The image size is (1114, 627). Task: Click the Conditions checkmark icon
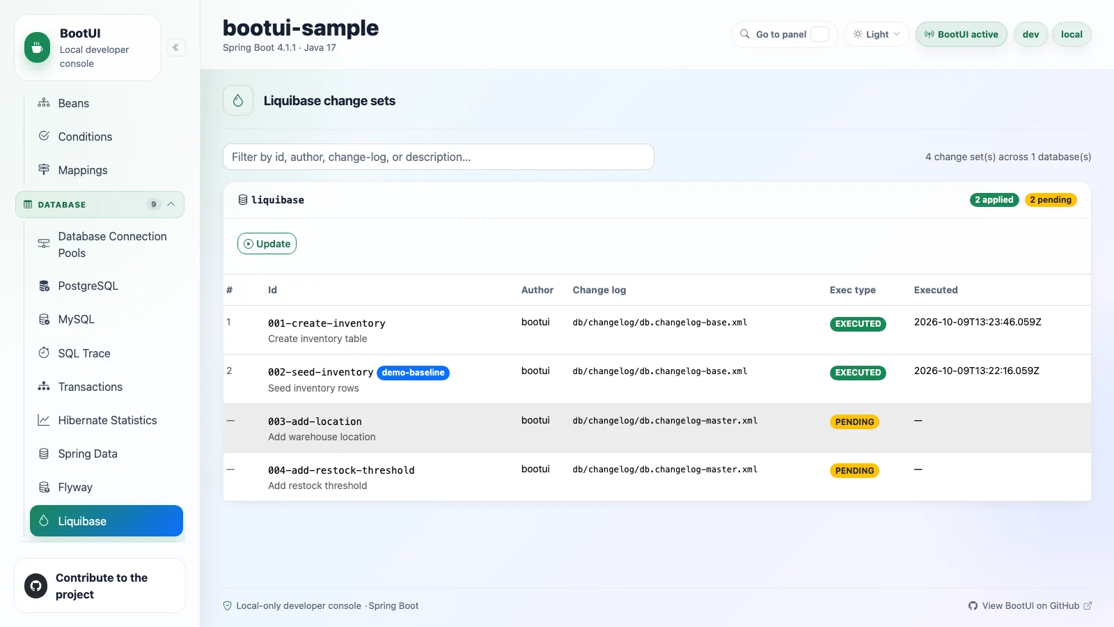point(44,136)
